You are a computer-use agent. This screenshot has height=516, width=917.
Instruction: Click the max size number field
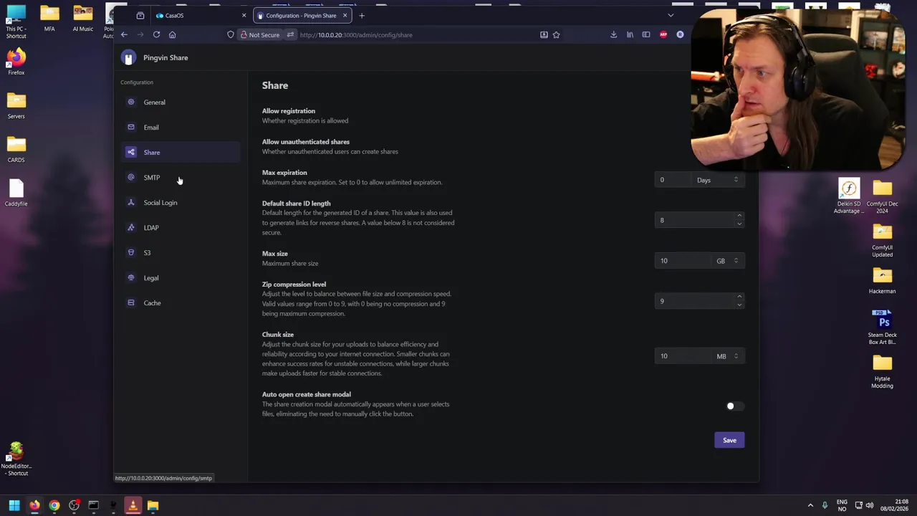[x=683, y=261]
